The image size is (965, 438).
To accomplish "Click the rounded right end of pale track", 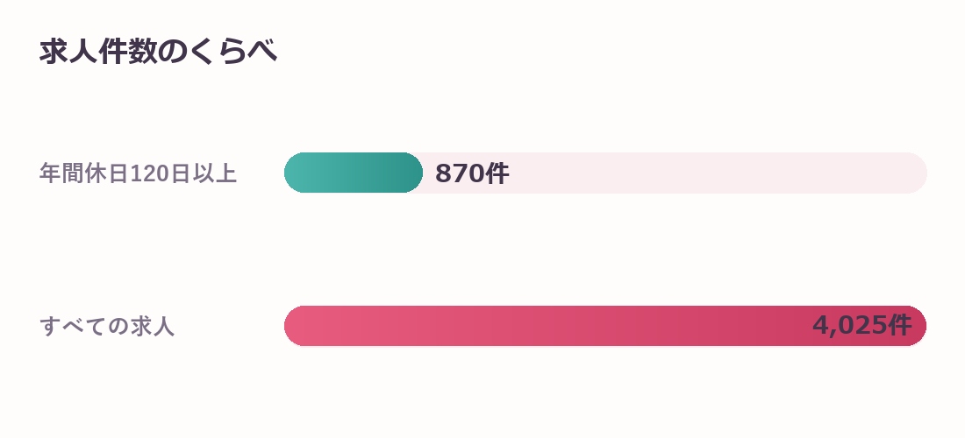I will tap(915, 173).
